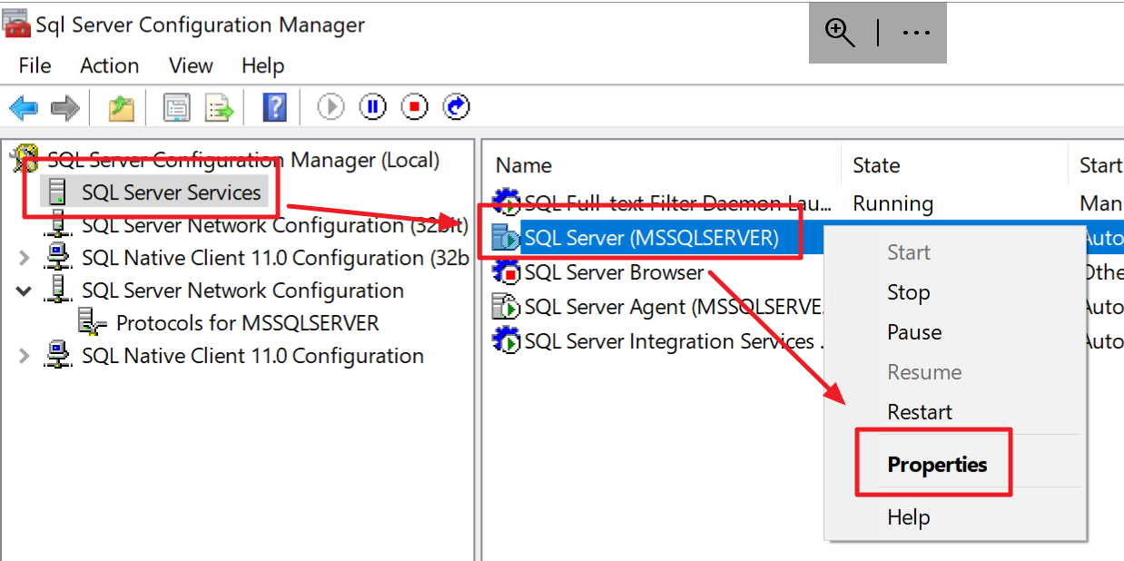Image resolution: width=1124 pixels, height=561 pixels.
Task: Select Restart in the context menu
Action: coord(920,411)
